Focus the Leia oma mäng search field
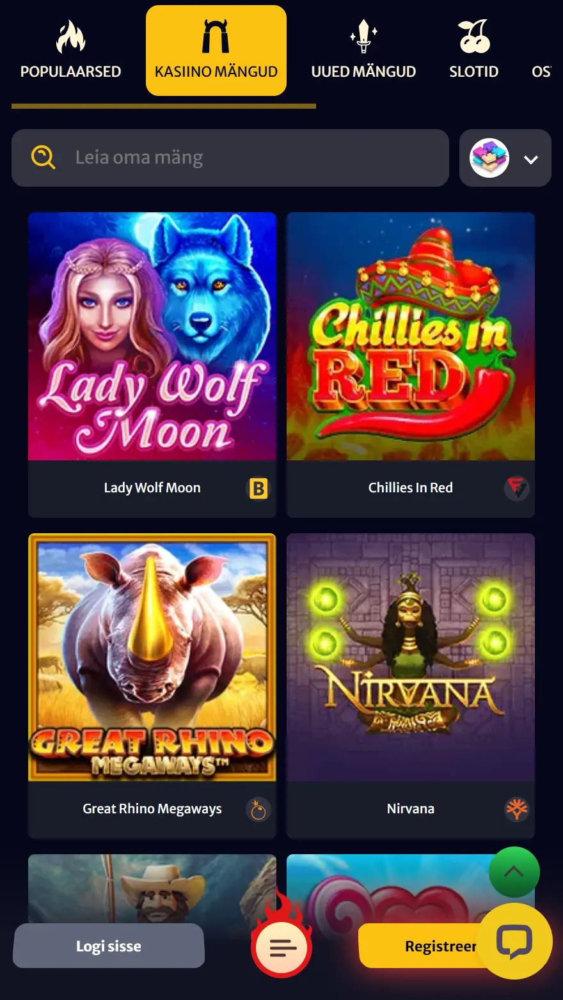563x1000 pixels. tap(230, 158)
